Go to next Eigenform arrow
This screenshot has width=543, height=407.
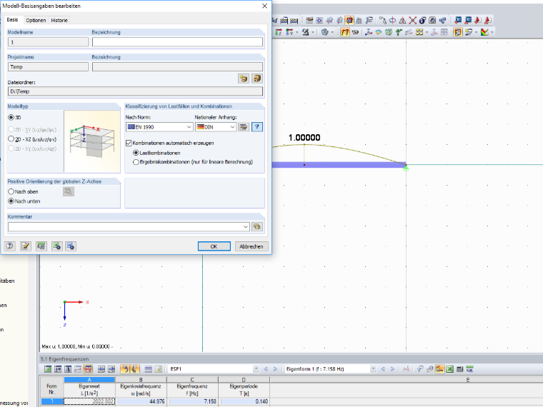[392, 369]
